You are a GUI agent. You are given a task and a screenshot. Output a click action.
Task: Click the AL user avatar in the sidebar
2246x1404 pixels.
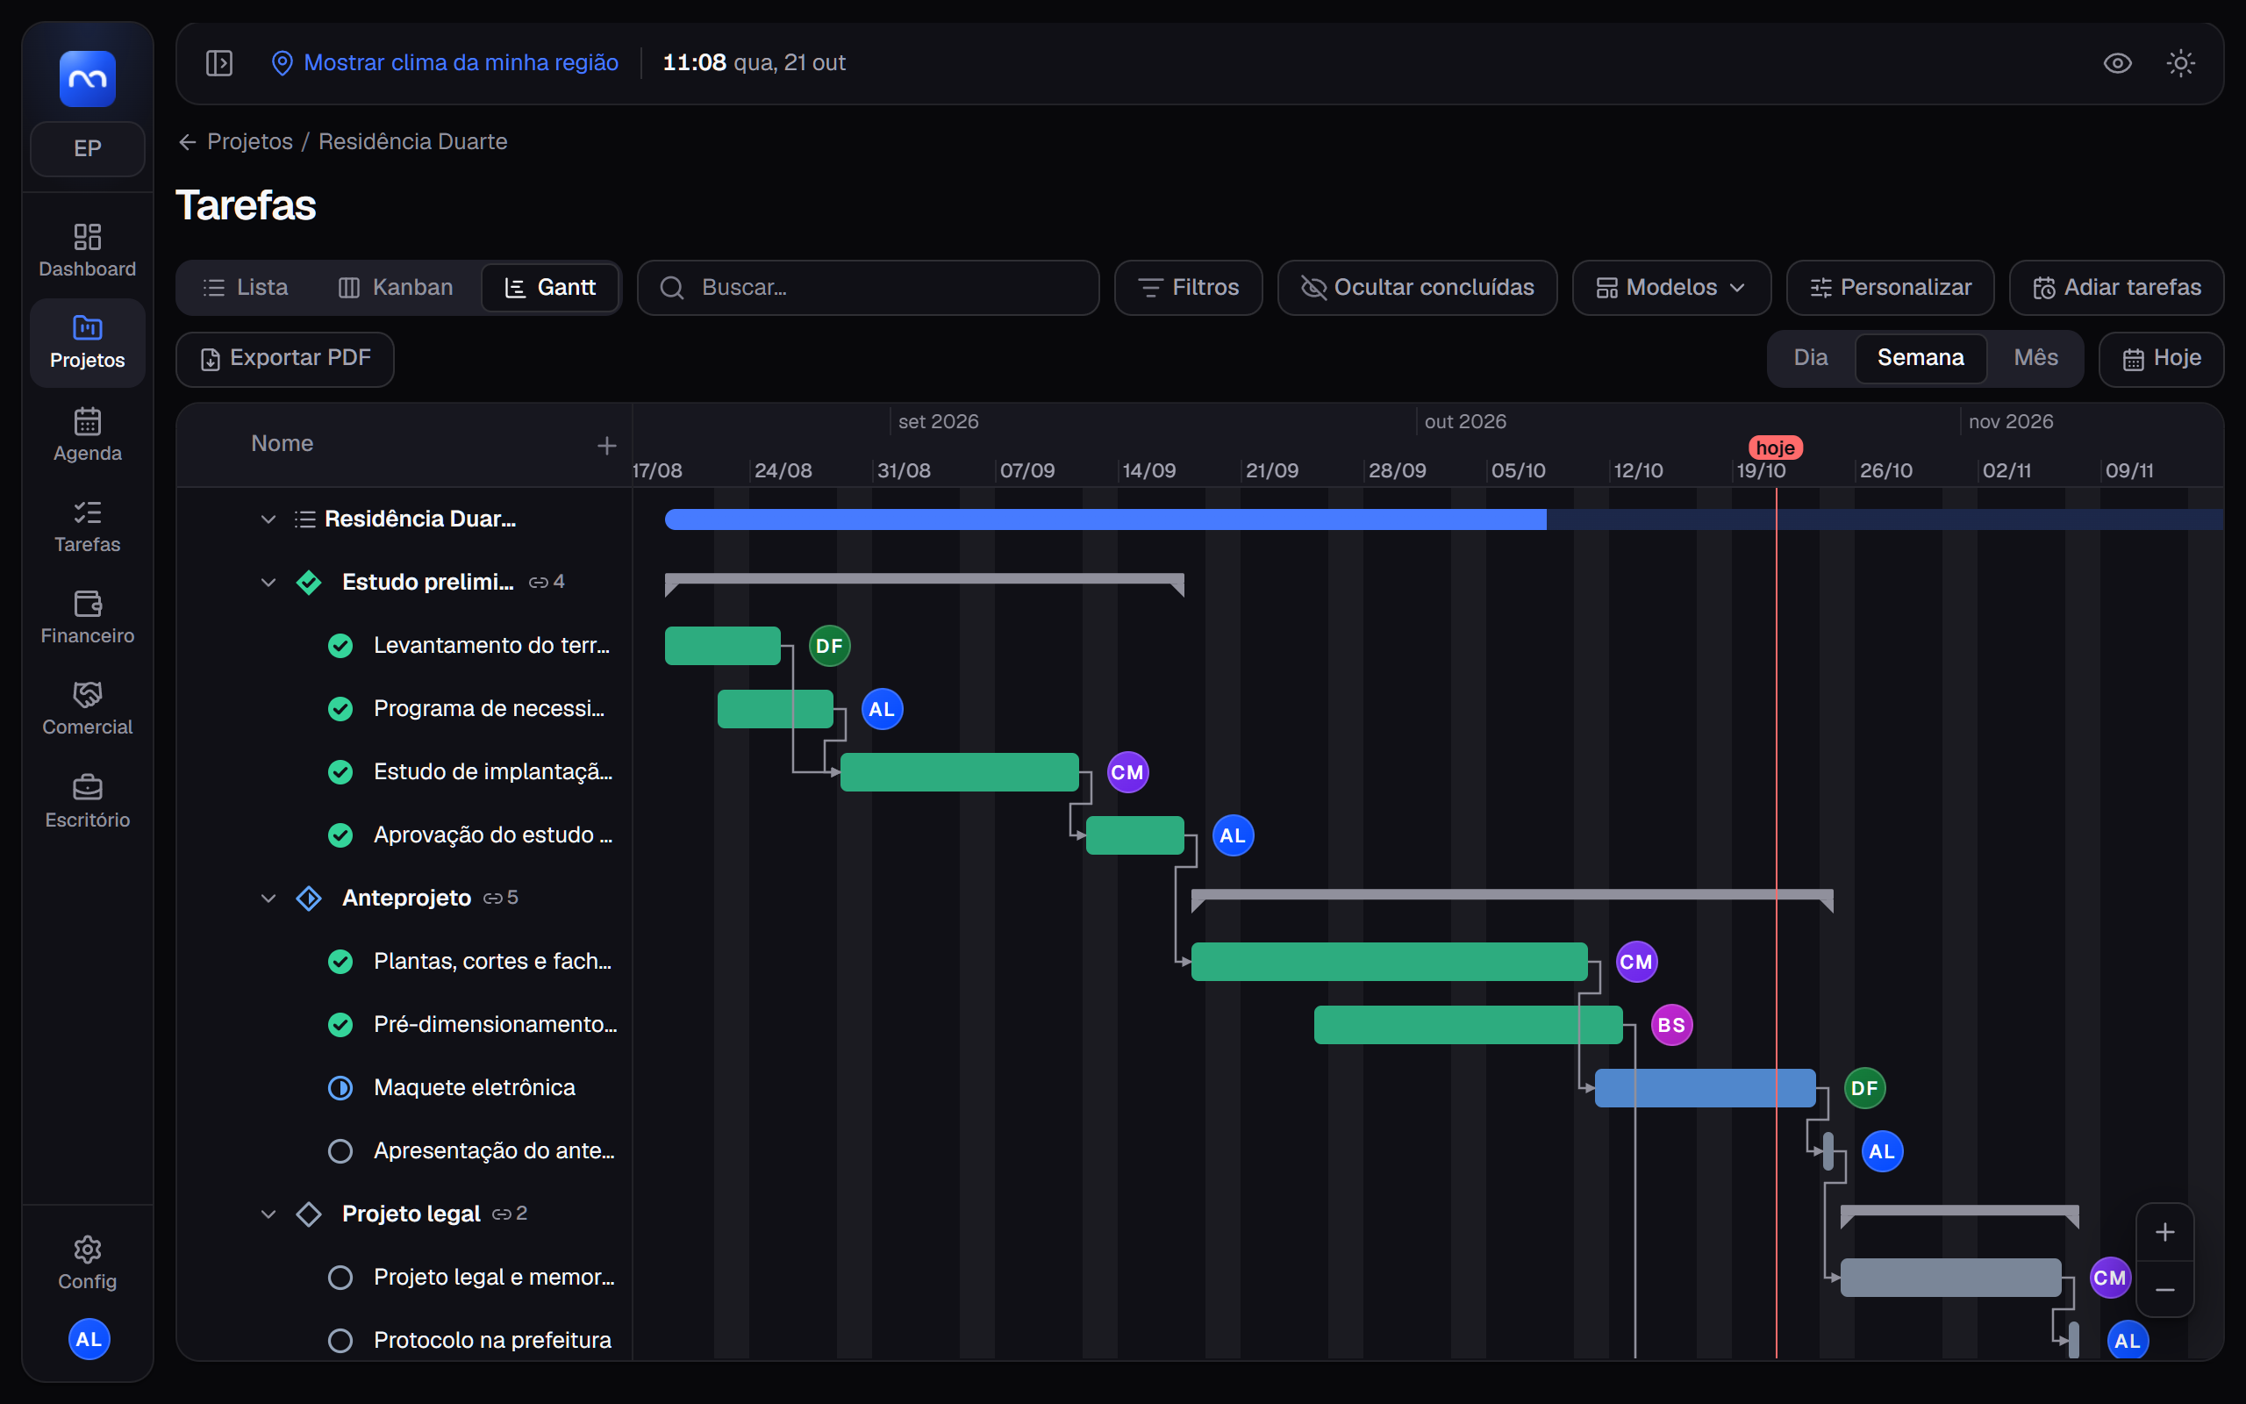(x=89, y=1339)
